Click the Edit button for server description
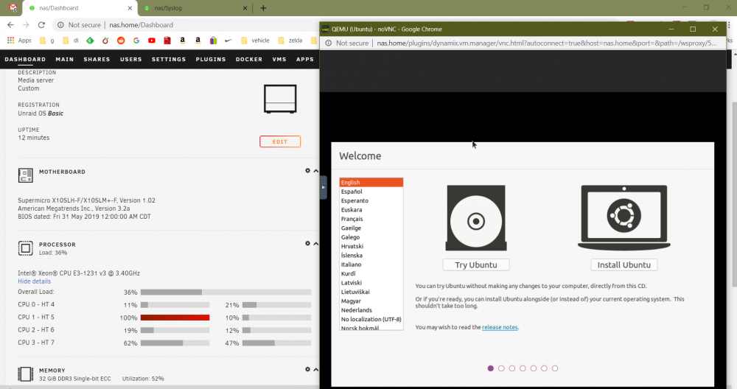The width and height of the screenshot is (737, 389). tap(280, 141)
